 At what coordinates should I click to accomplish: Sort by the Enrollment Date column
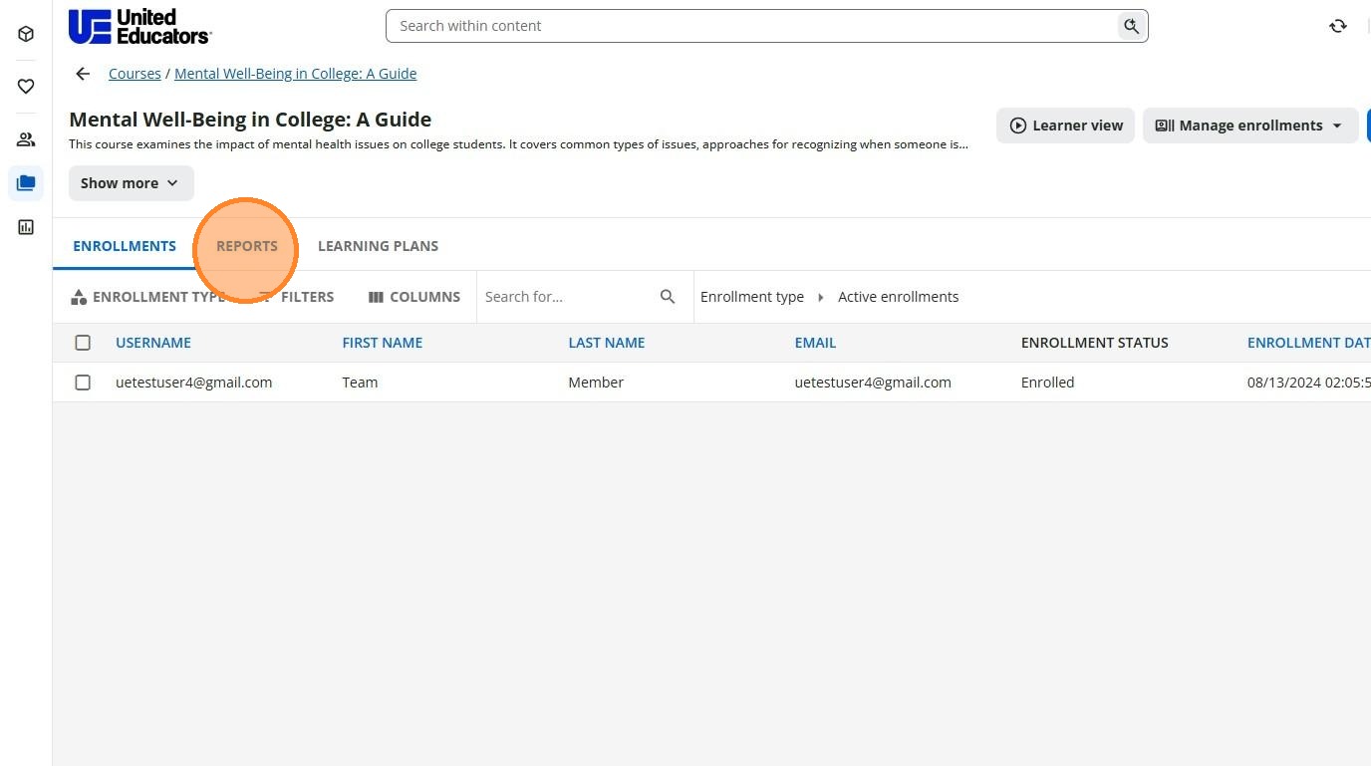pos(1308,343)
